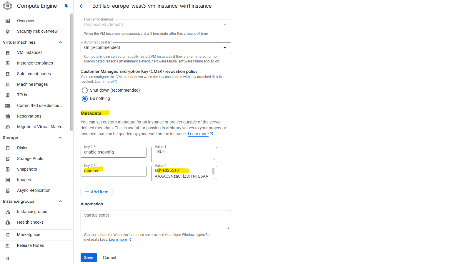Image resolution: width=461 pixels, height=264 pixels.
Task: Open Learn more link under CMEK policy
Action: pos(106,82)
